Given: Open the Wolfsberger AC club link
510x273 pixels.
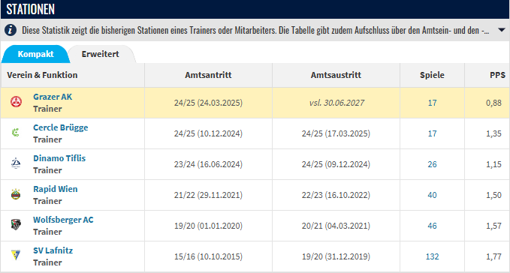Looking at the screenshot, I should [63, 220].
